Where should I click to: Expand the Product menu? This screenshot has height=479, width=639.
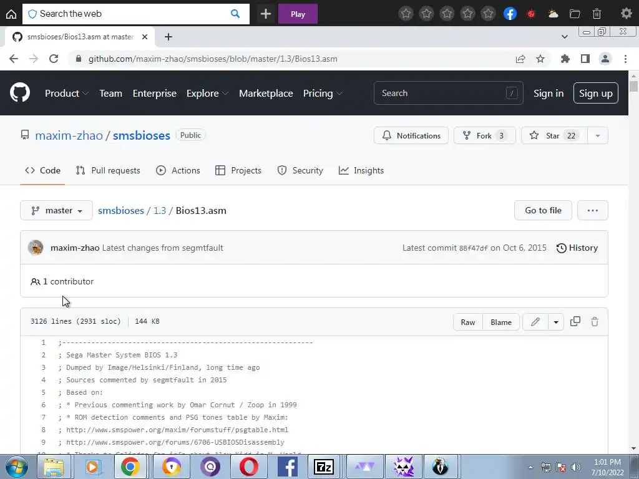67,94
